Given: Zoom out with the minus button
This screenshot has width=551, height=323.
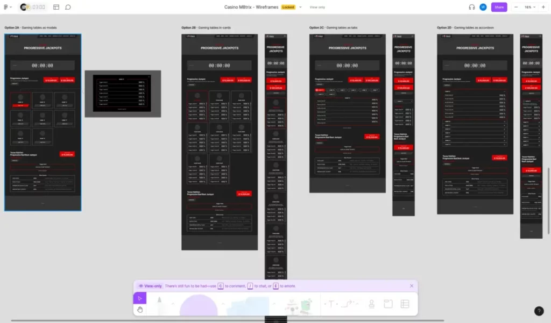Looking at the screenshot, I should (516, 7).
